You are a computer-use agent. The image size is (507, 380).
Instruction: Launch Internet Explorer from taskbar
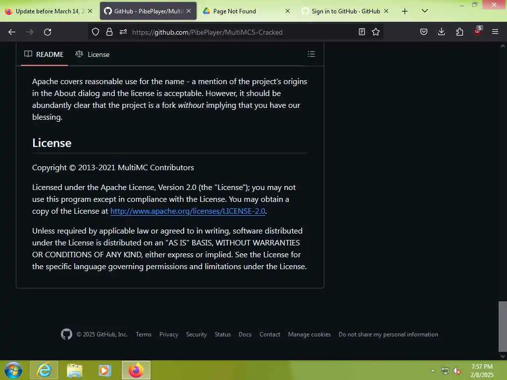44,370
